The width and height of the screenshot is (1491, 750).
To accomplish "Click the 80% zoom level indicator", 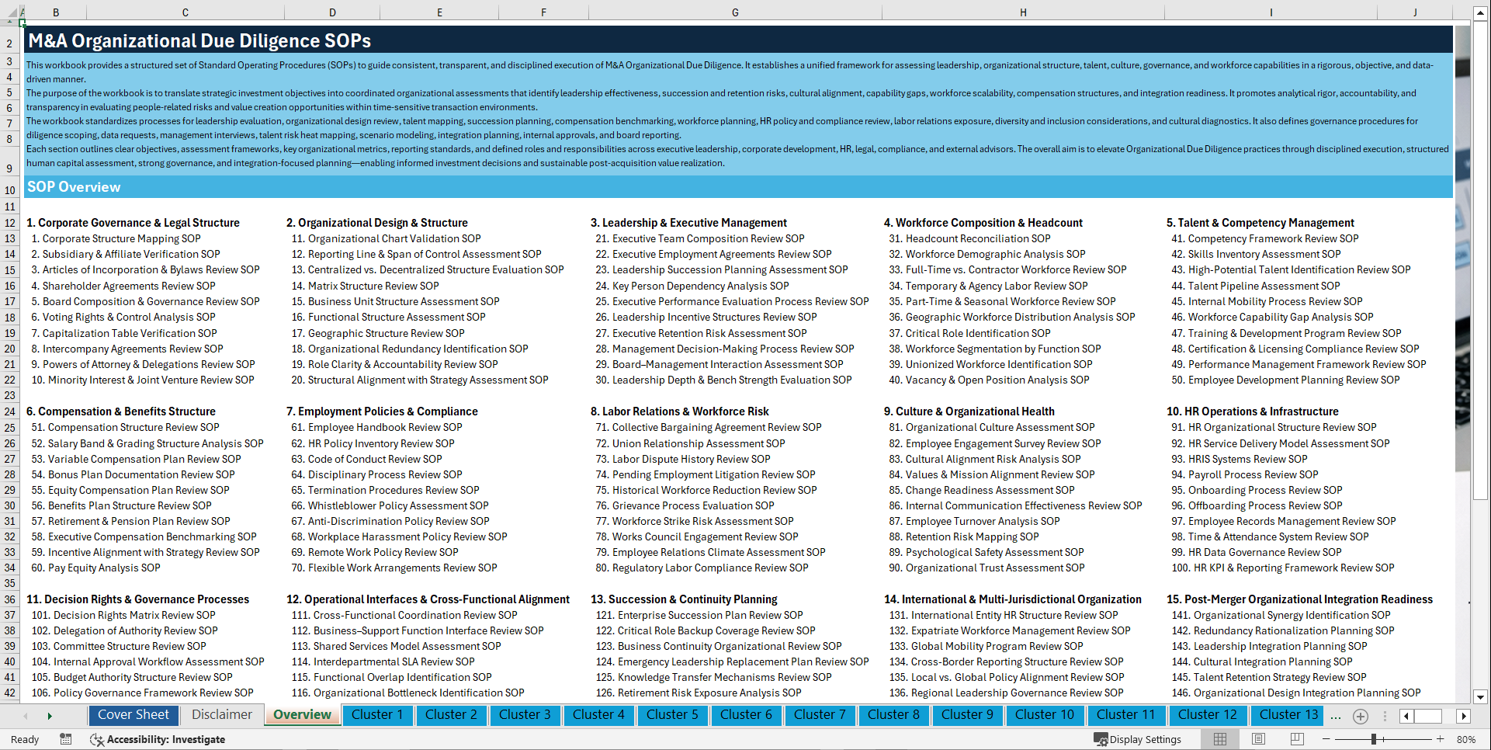I will (x=1467, y=738).
